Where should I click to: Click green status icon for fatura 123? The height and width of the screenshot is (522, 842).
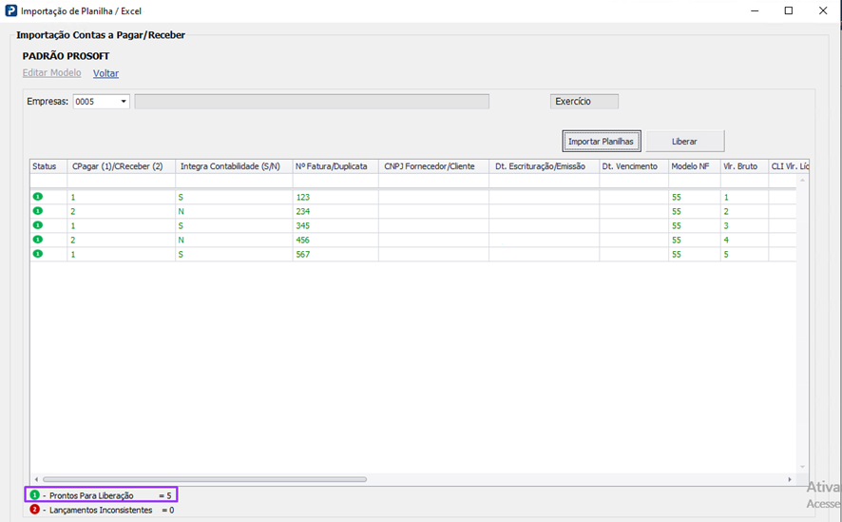pos(38,197)
